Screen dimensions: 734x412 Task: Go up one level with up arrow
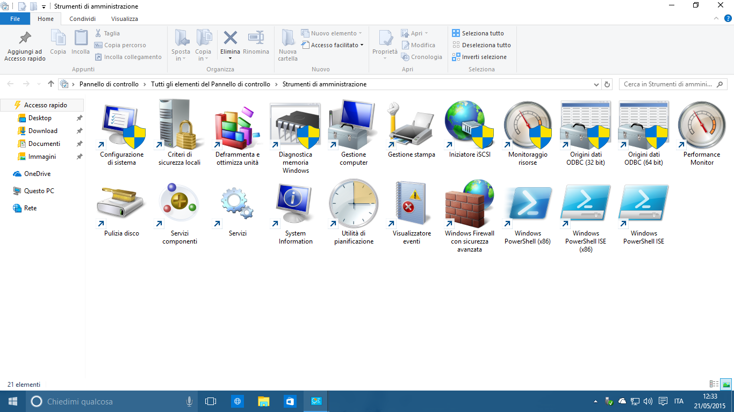(51, 84)
